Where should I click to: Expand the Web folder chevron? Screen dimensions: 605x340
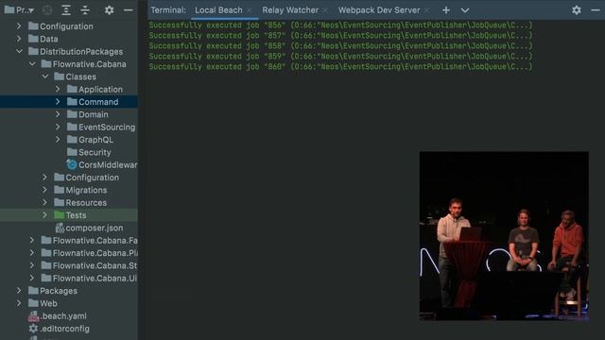19,303
